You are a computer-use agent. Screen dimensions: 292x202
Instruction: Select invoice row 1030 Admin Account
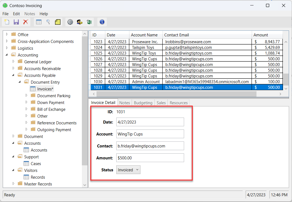[146, 82]
